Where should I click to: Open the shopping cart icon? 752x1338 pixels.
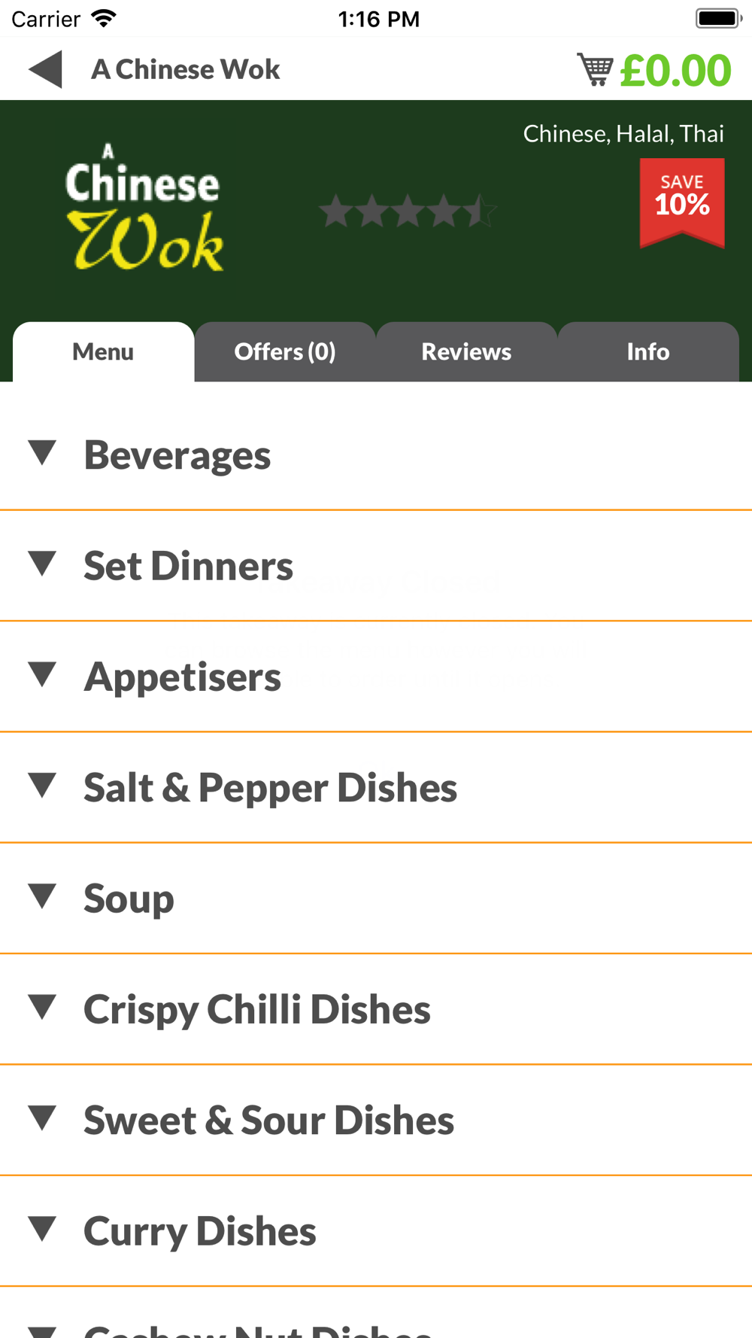click(595, 69)
